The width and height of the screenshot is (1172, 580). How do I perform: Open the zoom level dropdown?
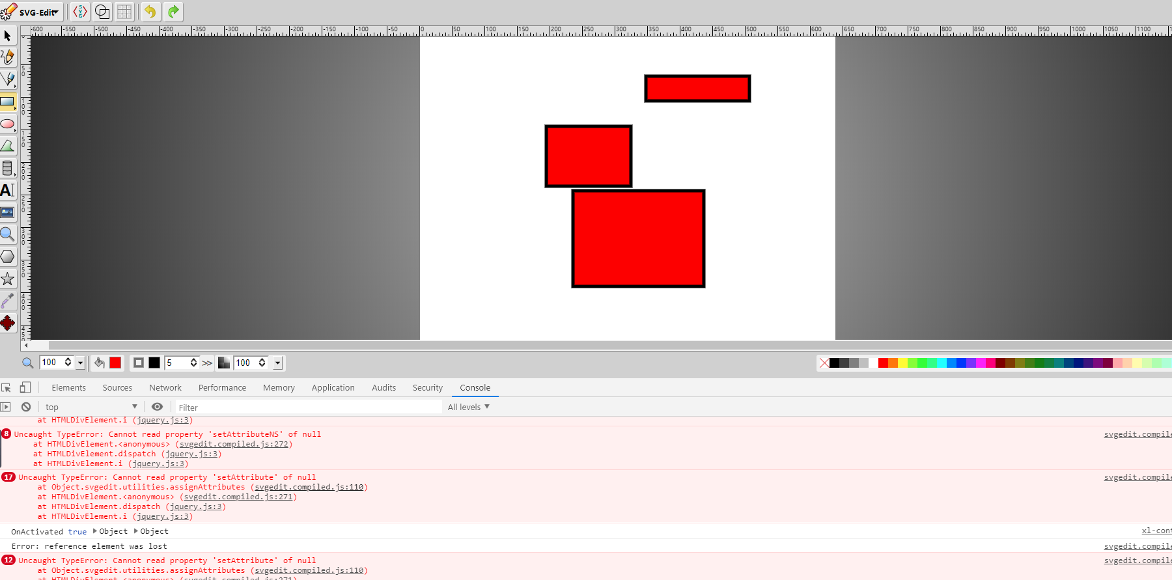(81, 363)
